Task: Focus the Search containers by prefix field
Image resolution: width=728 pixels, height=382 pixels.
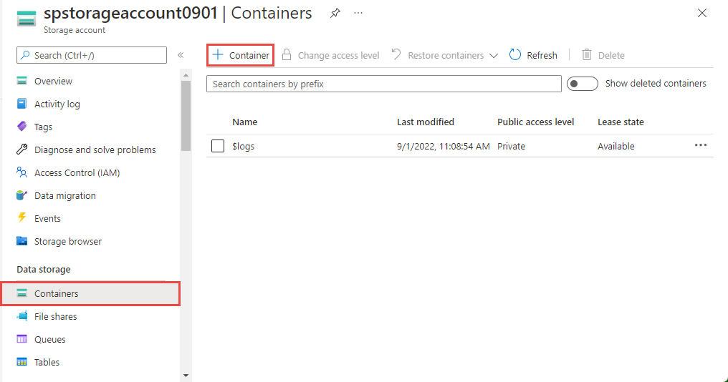Action: [383, 84]
